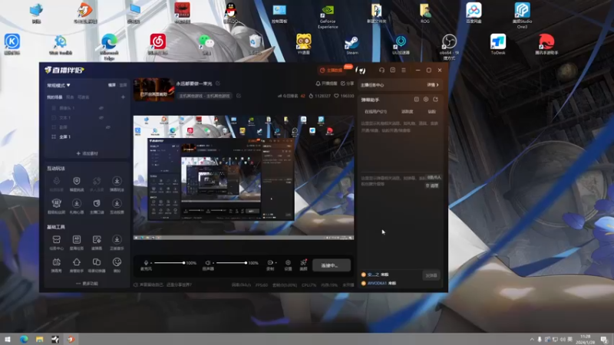
Task: Adjust the microphone volume slider handle
Action: [x=183, y=263]
